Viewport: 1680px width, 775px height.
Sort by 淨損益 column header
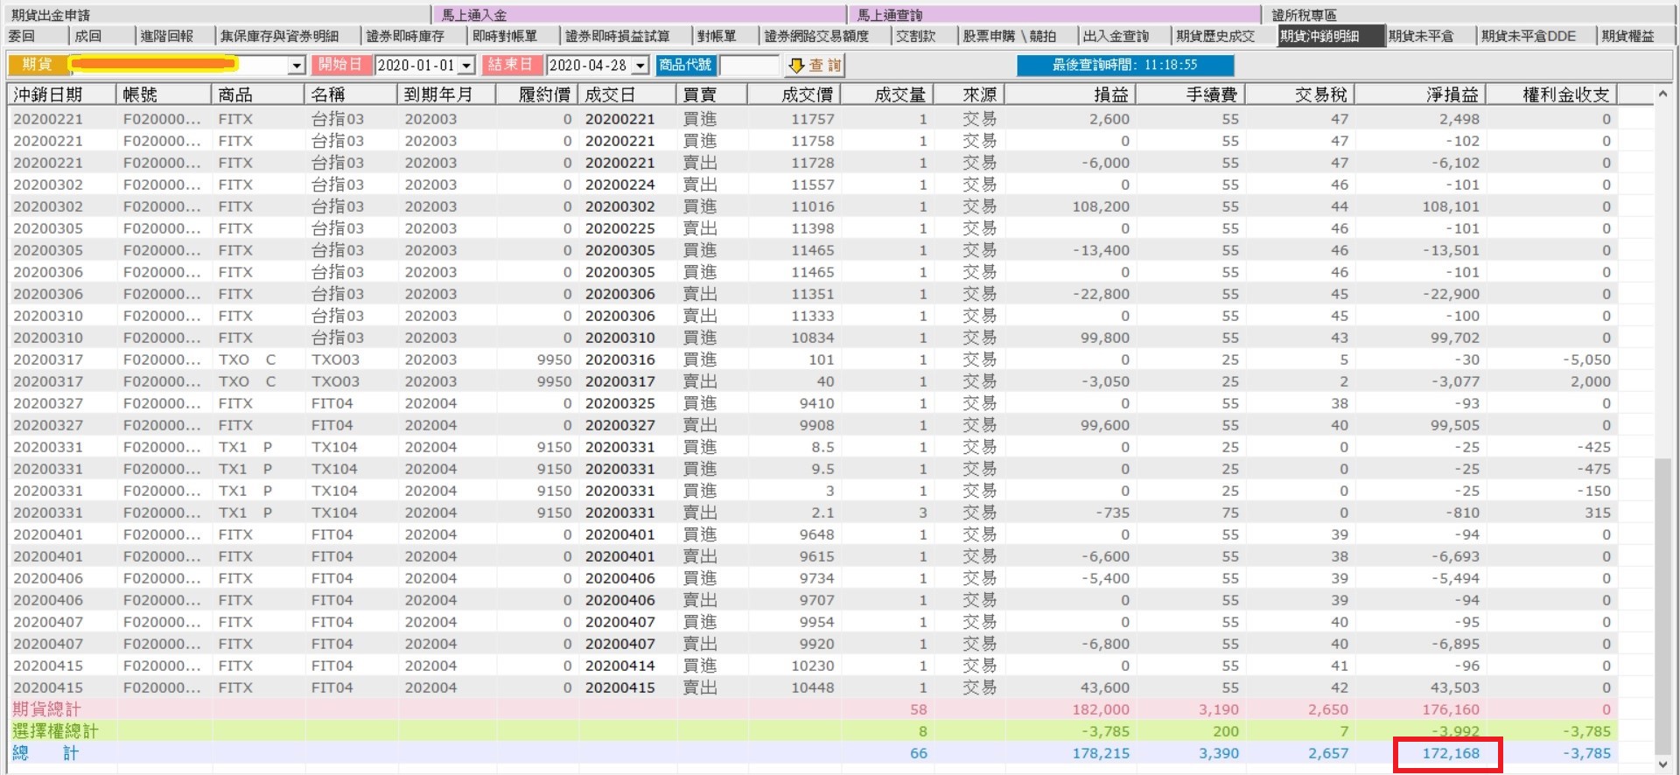coord(1420,94)
